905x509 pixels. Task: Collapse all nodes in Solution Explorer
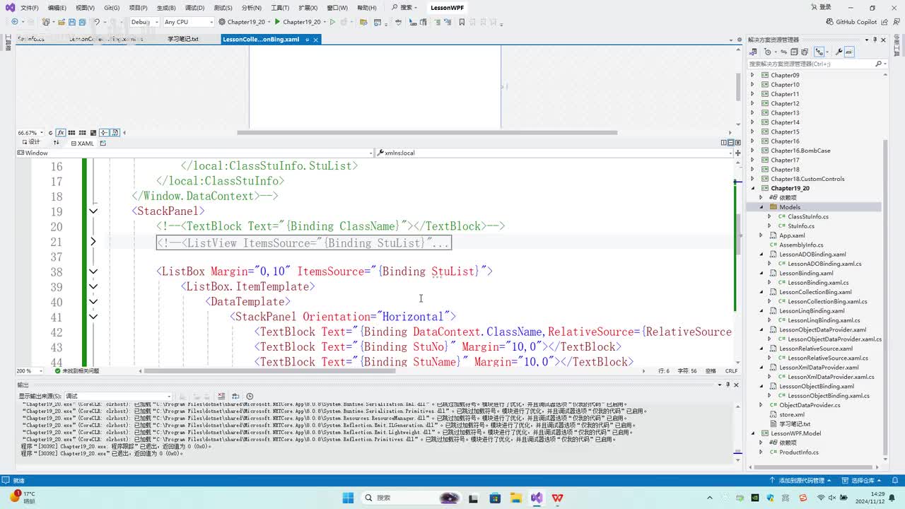[794, 52]
